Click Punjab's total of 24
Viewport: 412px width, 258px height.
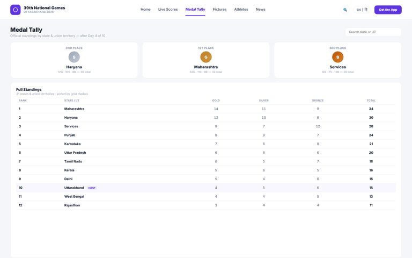click(371, 135)
